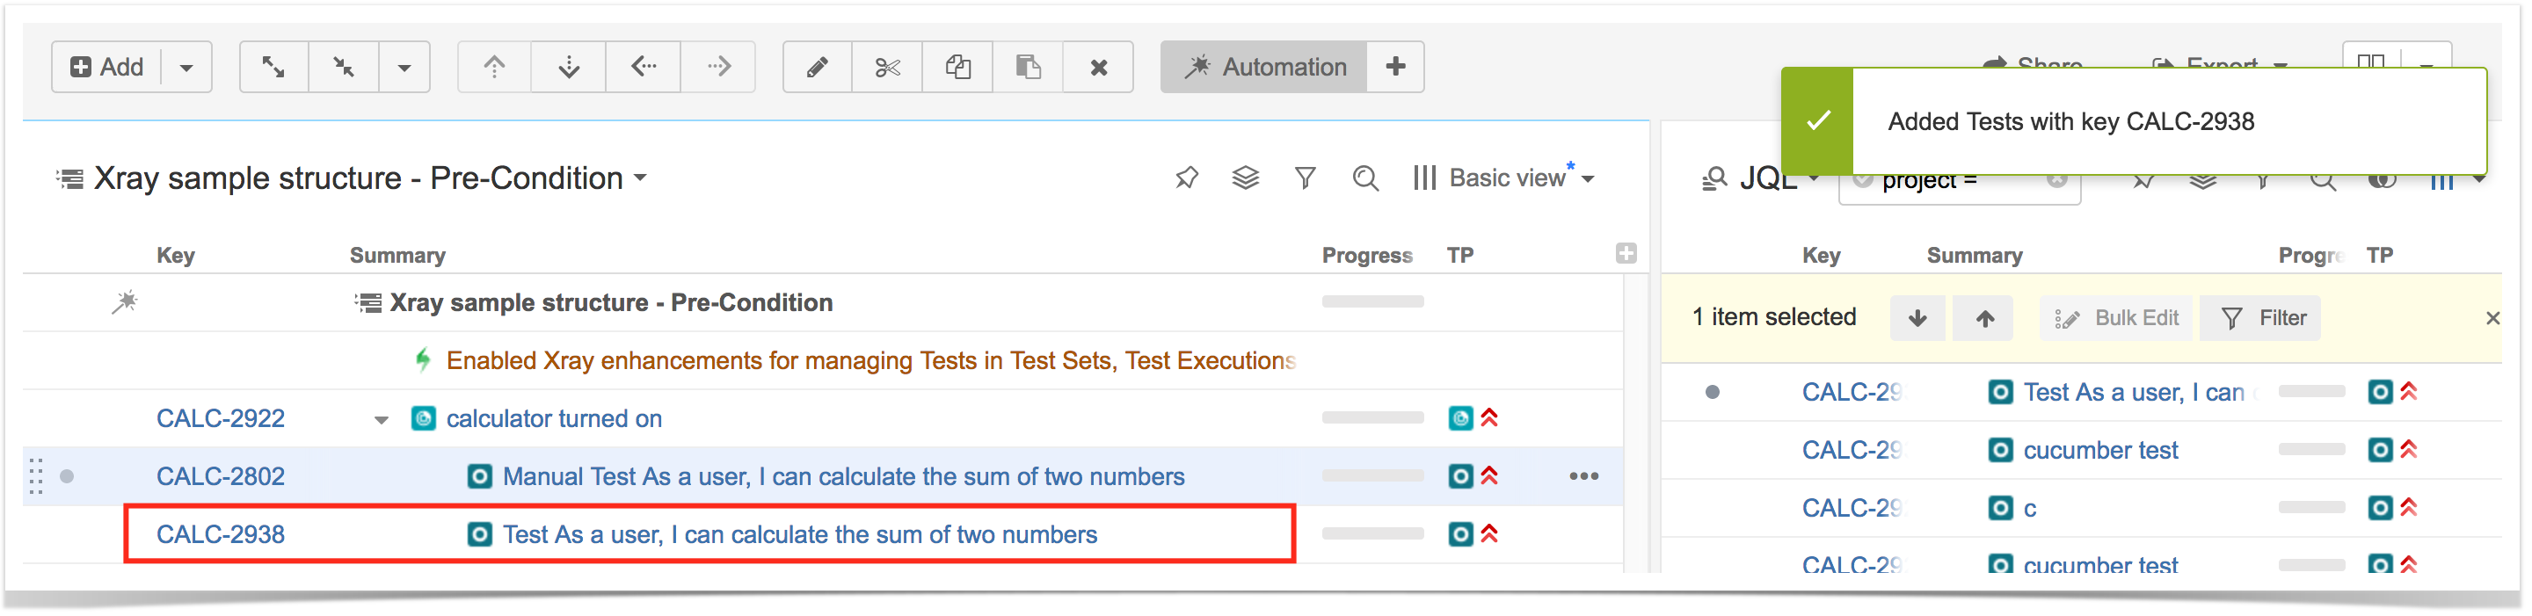Viewport: 2532px width, 616px height.
Task: Click the scissors cut icon
Action: (888, 67)
